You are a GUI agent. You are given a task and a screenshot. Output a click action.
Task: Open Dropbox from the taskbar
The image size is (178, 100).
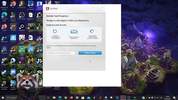point(77,97)
